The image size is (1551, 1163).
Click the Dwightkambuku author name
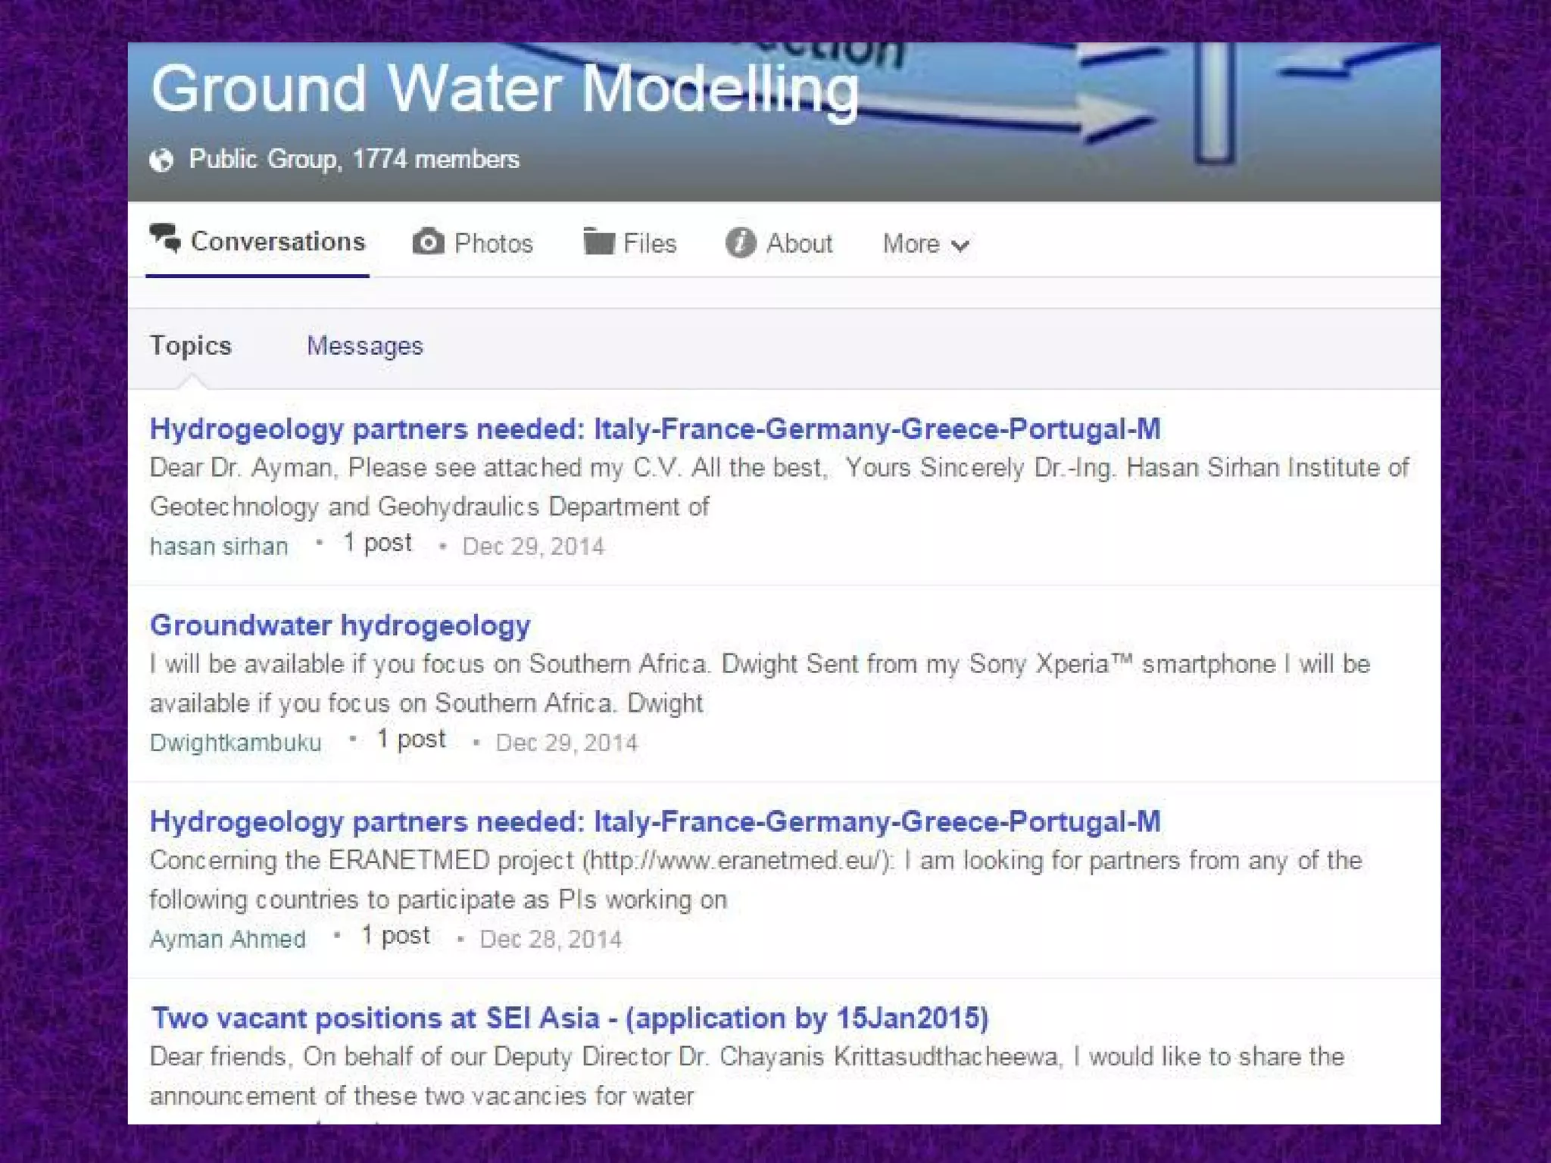236,743
